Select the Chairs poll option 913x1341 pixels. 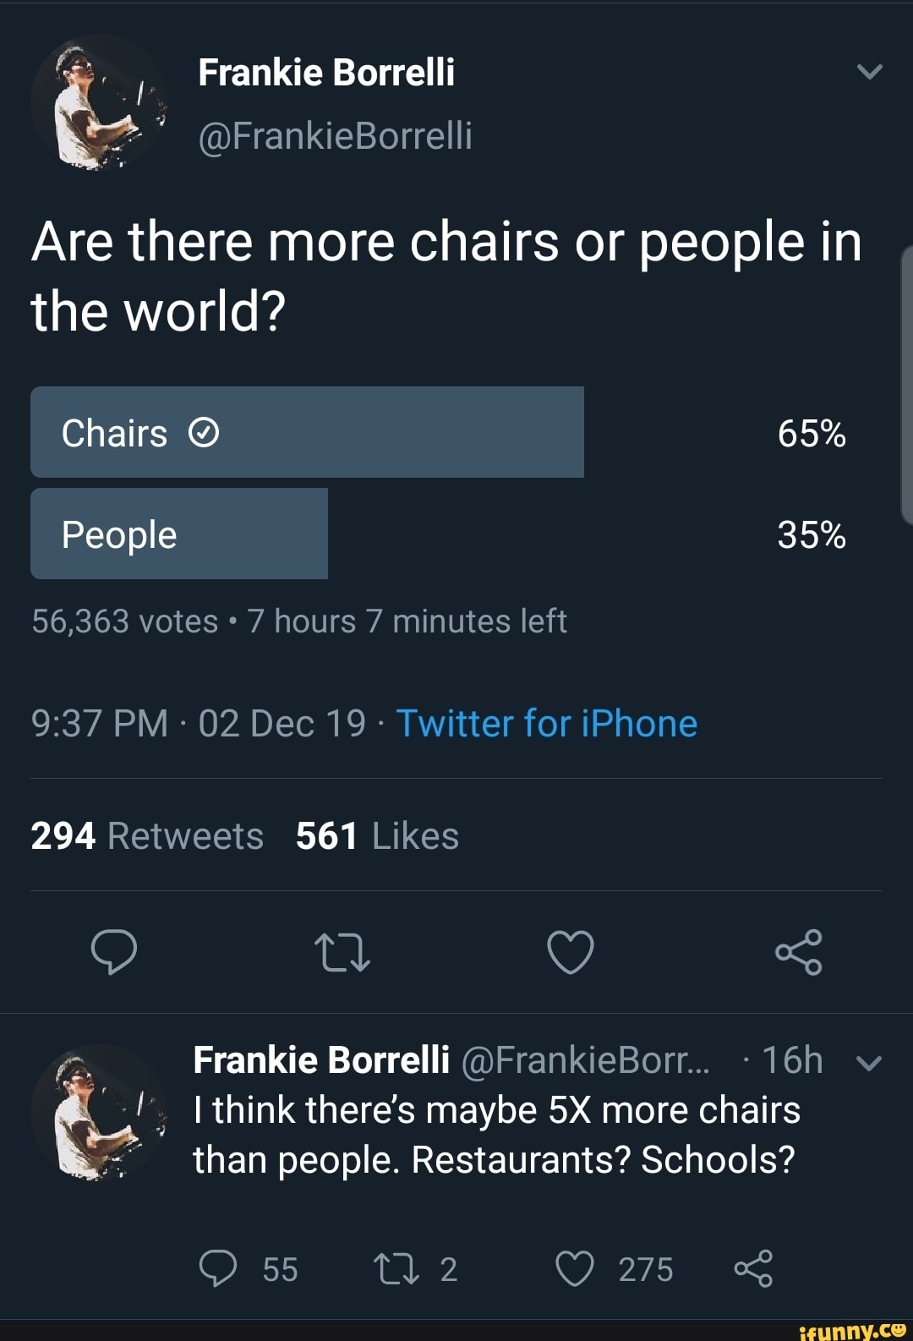click(308, 432)
